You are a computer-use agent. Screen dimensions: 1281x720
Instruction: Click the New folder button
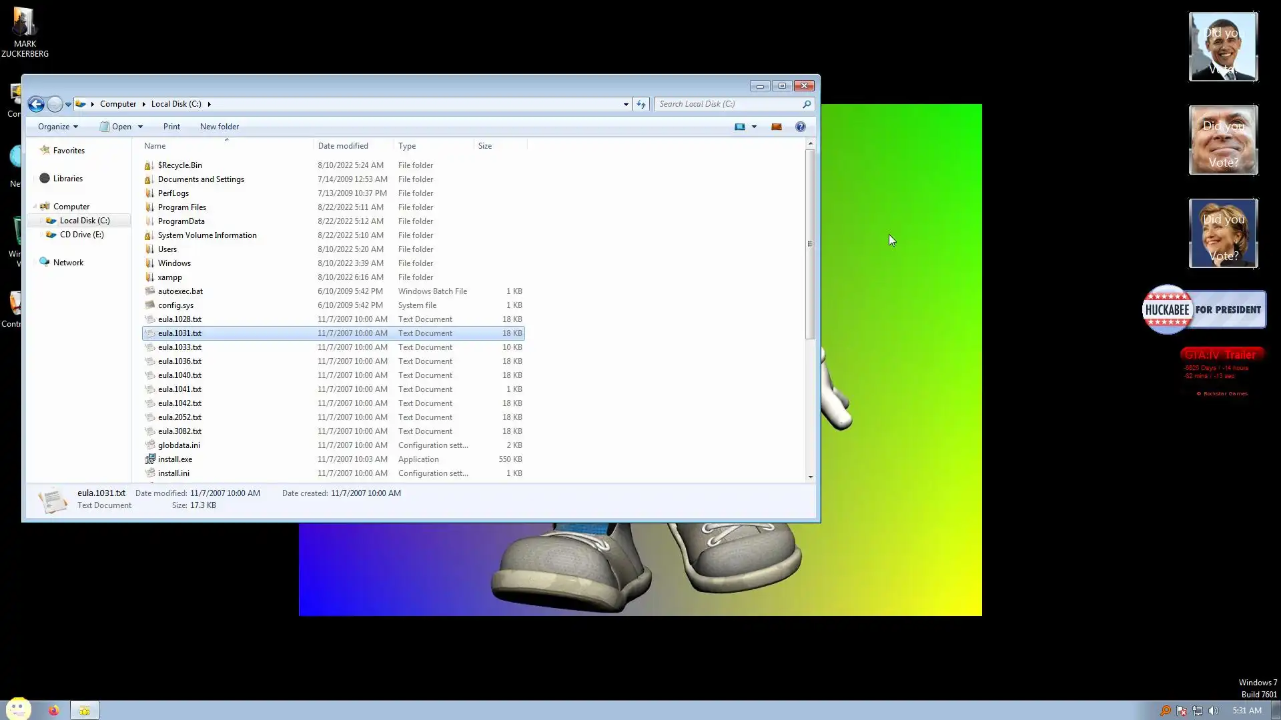tap(219, 127)
